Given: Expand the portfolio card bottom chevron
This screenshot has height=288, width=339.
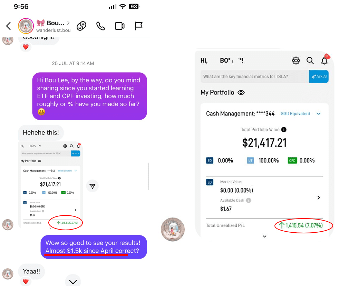Looking at the screenshot, I should (264, 236).
